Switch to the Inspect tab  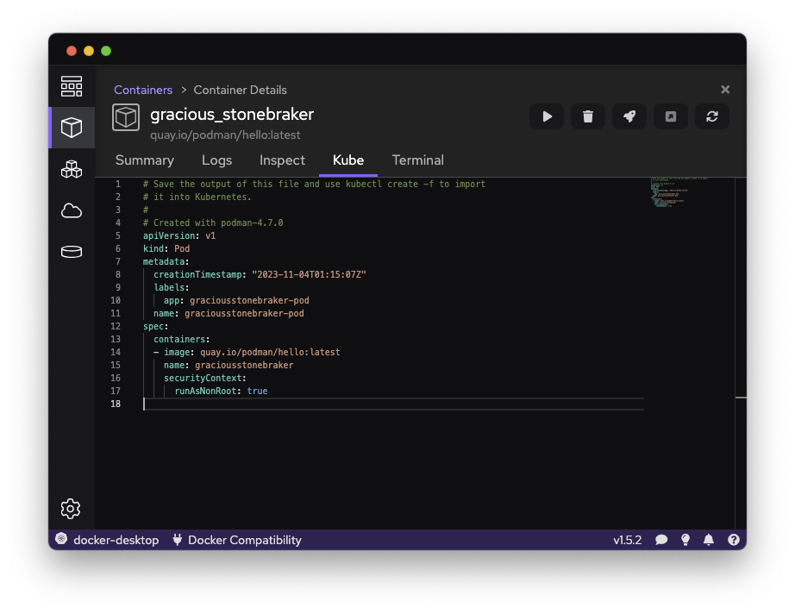pyautogui.click(x=282, y=160)
